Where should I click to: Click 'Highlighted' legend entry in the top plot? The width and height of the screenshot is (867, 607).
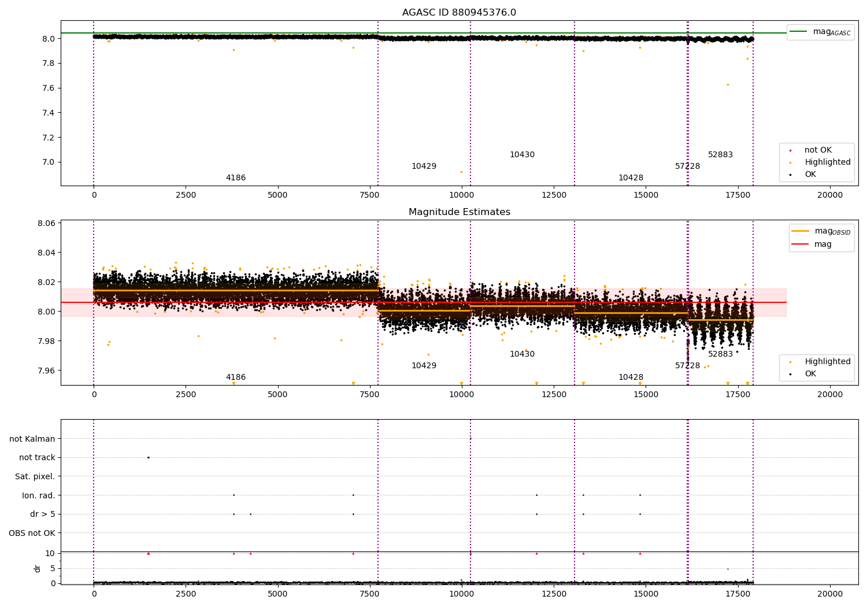(x=820, y=162)
